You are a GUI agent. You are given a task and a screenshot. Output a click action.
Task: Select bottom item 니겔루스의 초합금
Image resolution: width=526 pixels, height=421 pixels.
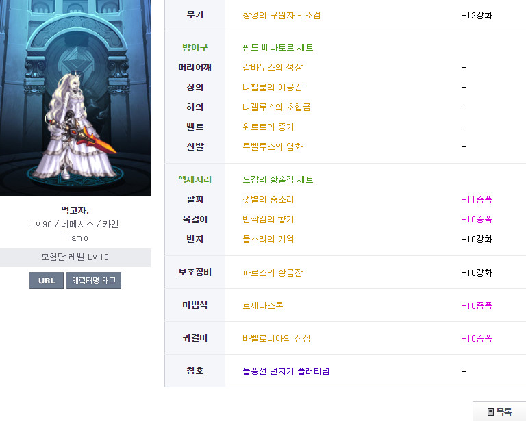click(x=277, y=107)
